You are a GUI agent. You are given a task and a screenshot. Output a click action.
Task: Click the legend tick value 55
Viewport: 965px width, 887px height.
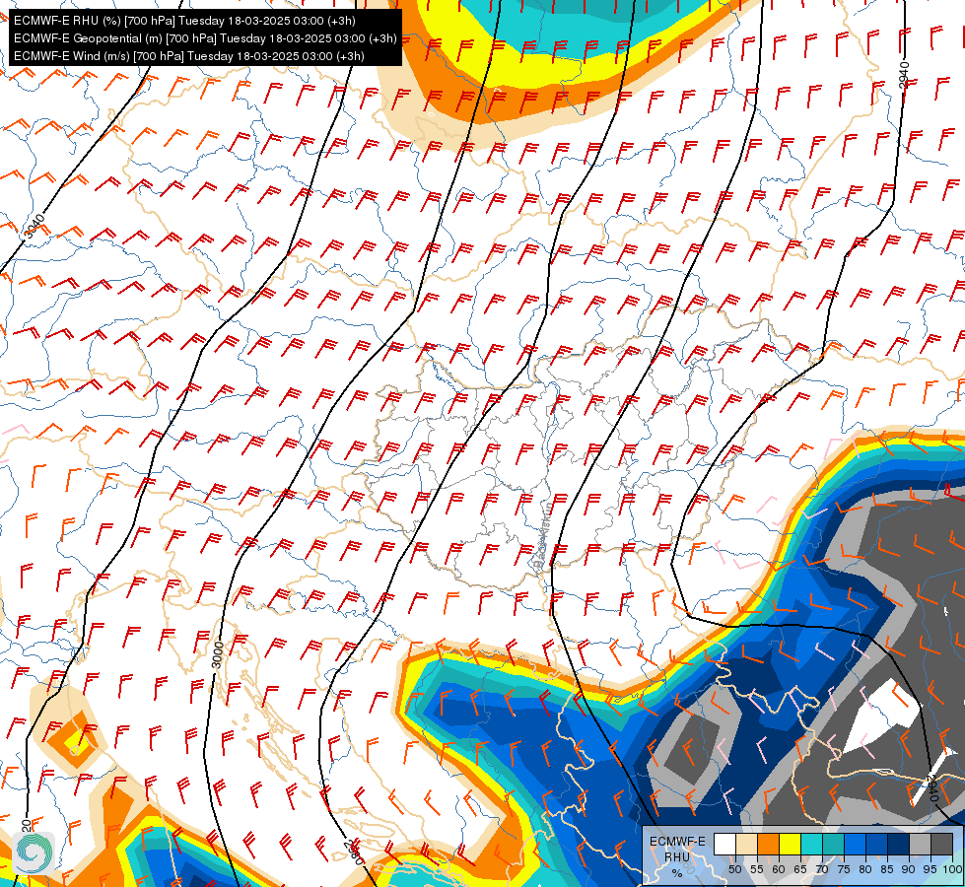(756, 869)
